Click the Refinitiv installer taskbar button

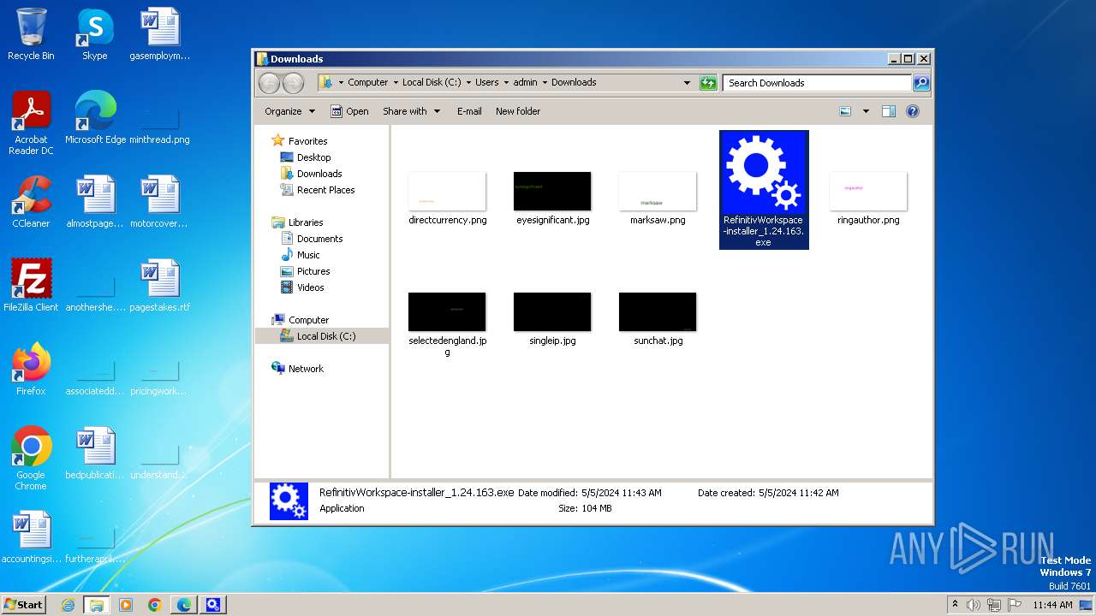(213, 605)
